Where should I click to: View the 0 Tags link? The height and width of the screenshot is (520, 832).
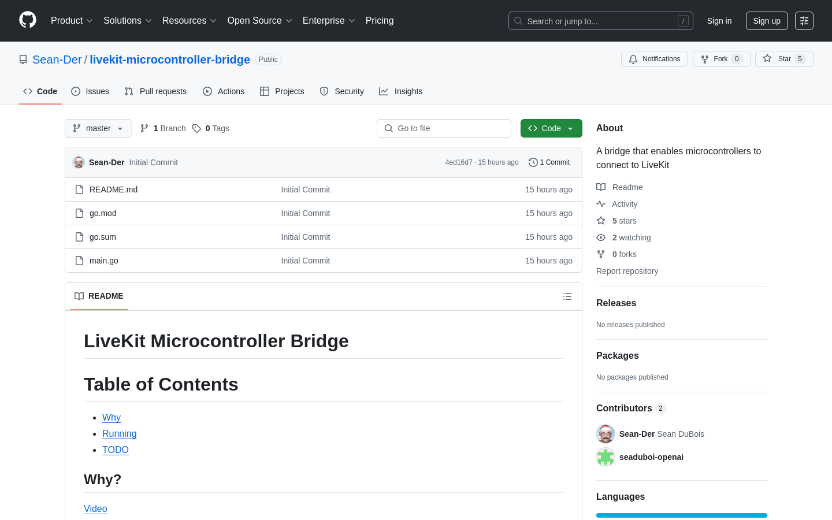coord(211,128)
